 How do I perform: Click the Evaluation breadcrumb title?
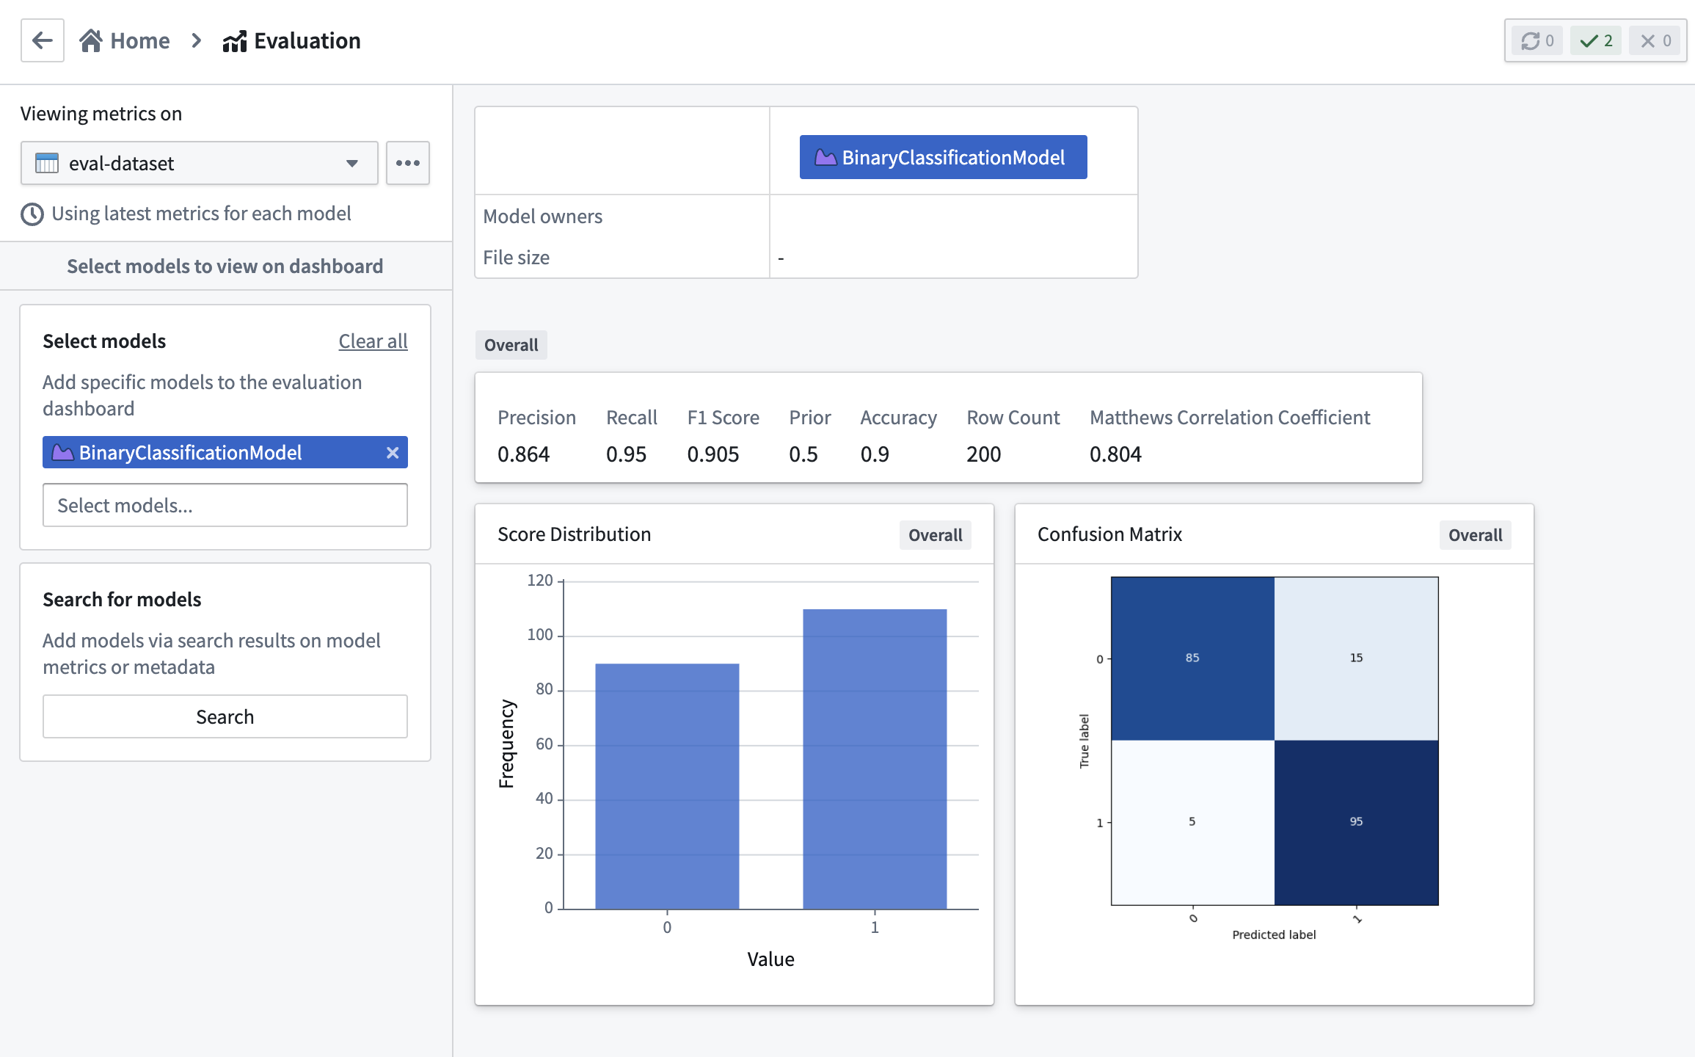(x=292, y=40)
